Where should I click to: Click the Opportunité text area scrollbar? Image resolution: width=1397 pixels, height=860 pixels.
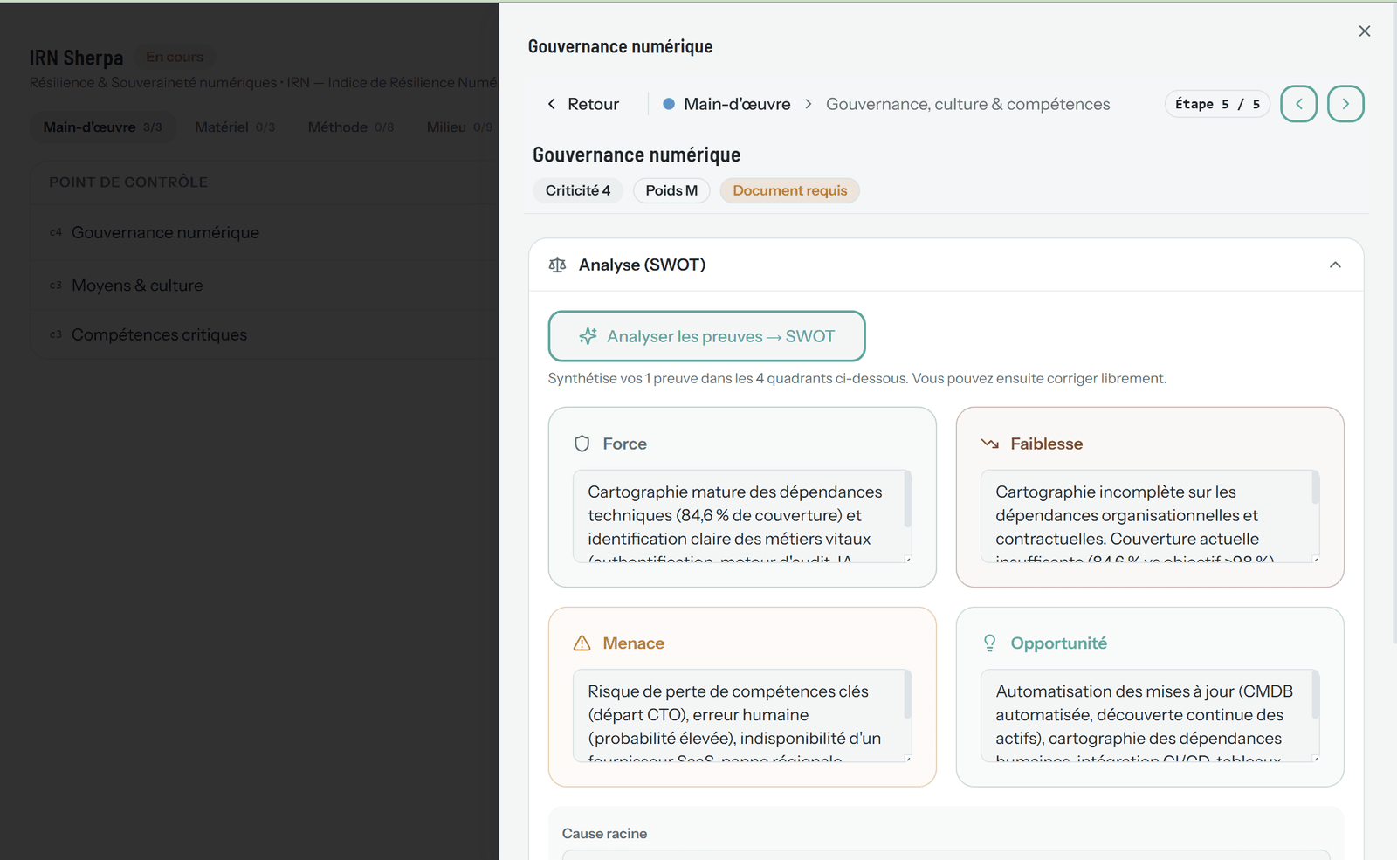[1316, 694]
